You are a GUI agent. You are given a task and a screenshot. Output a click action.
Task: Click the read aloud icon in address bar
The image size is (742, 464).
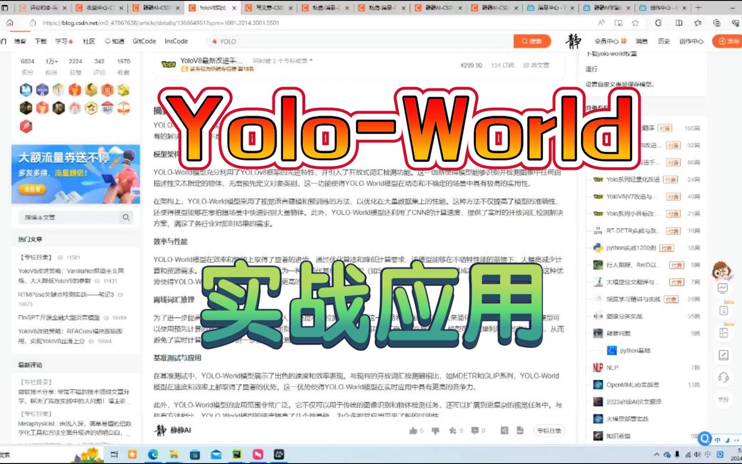(601, 23)
